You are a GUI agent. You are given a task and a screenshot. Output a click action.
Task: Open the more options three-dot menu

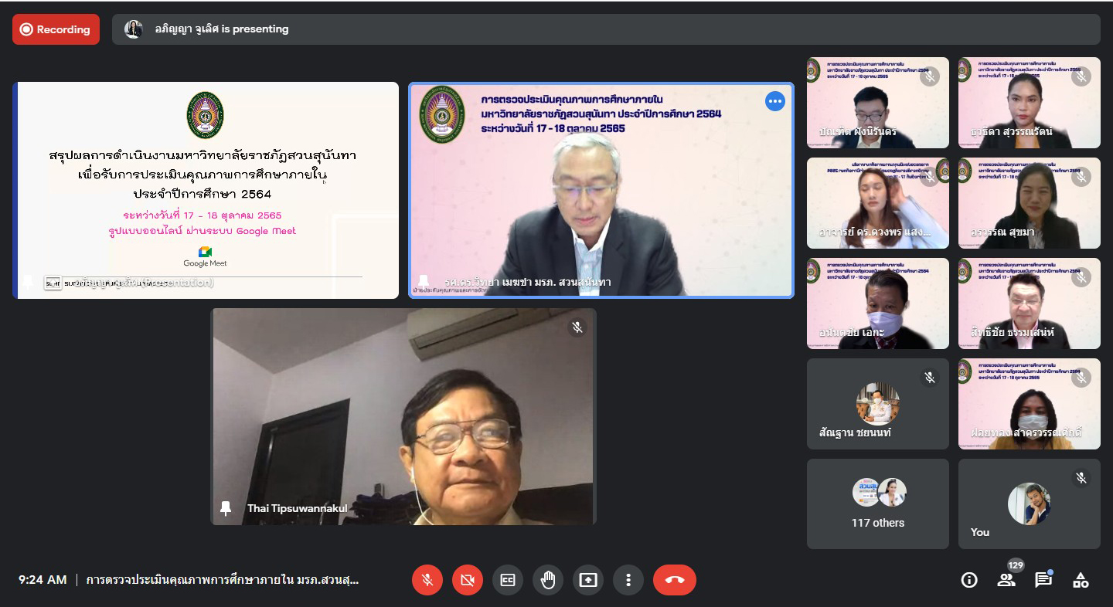coord(628,580)
